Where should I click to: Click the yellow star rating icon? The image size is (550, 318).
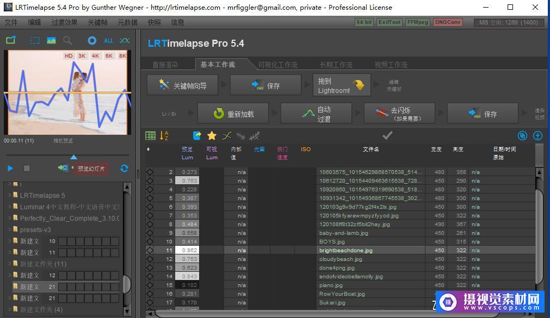pyautogui.click(x=212, y=135)
